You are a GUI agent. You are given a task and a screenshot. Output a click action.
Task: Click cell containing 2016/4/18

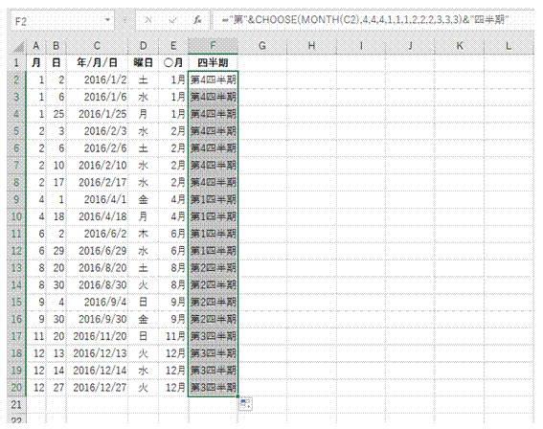(98, 216)
